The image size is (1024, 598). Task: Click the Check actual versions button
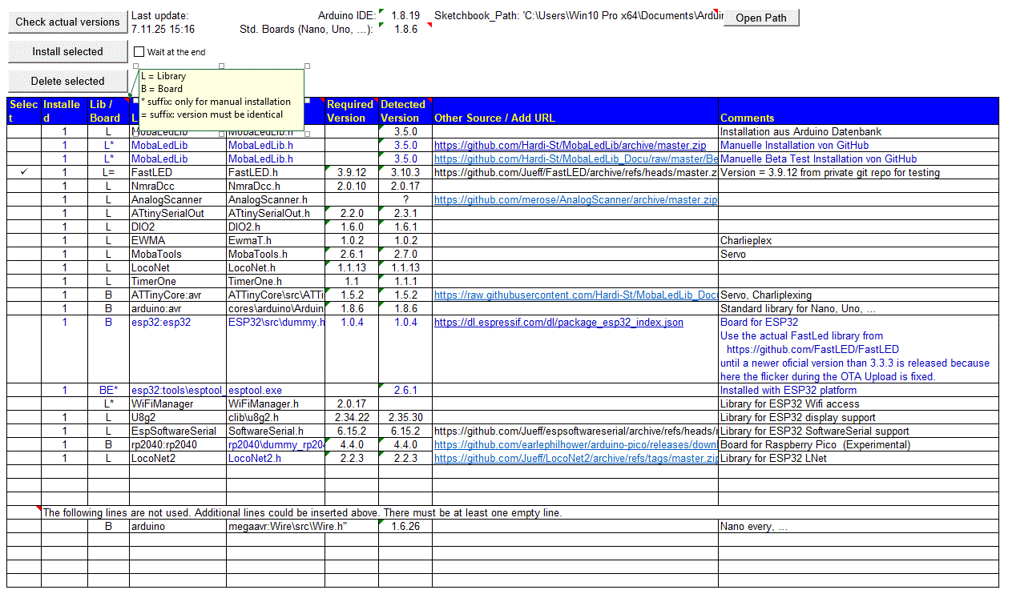point(67,22)
